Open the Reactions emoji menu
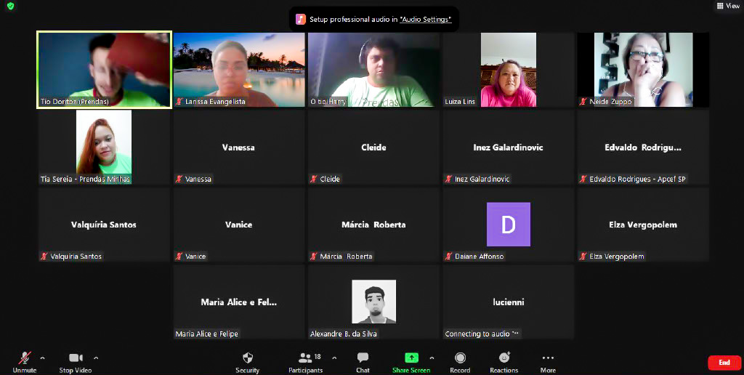This screenshot has width=744, height=375. 504,358
